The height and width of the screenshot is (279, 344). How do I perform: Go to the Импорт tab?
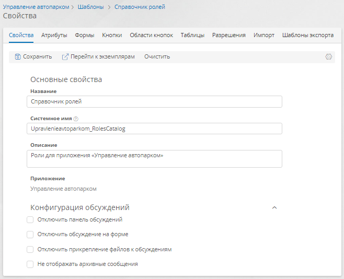pyautogui.click(x=264, y=35)
